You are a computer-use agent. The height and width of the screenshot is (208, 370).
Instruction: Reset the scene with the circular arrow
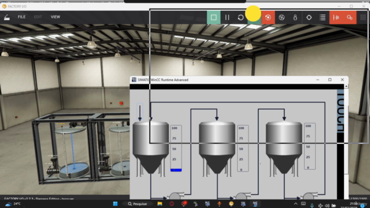(240, 17)
